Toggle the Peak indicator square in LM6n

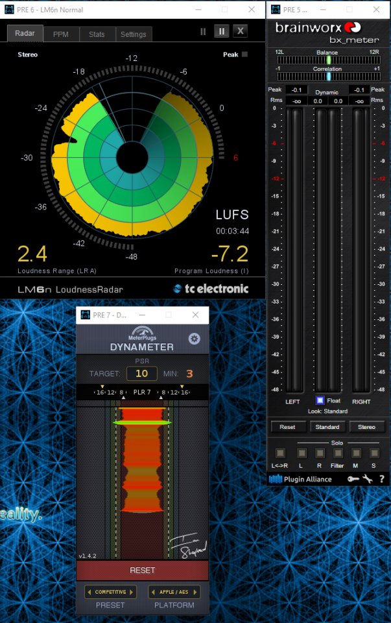244,55
